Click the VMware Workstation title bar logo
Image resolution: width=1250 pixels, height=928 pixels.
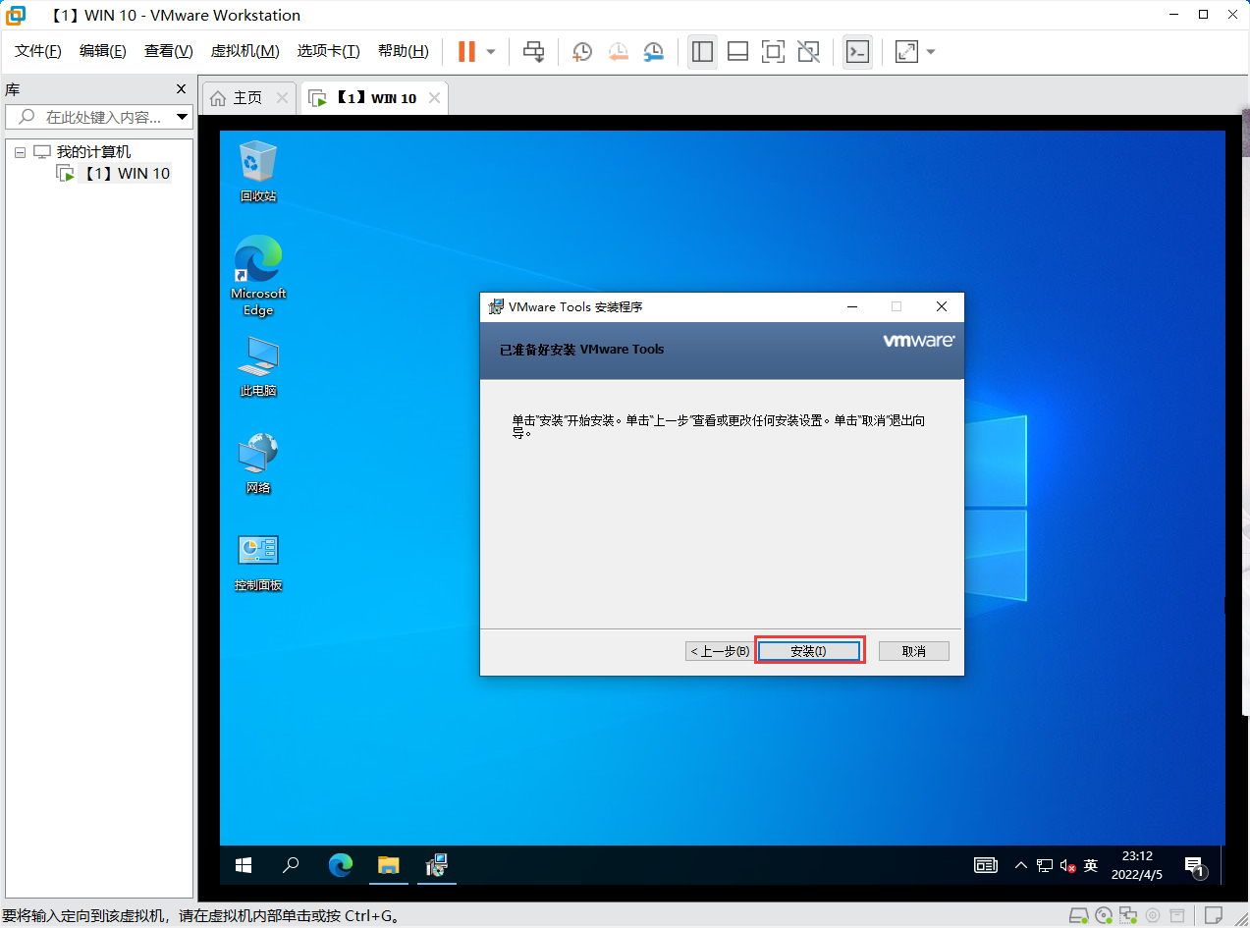click(x=17, y=15)
